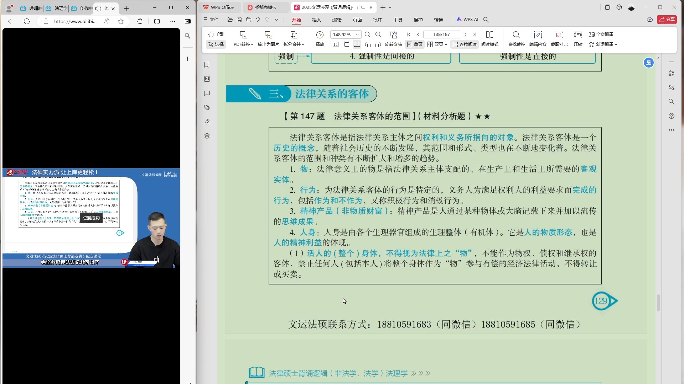Click the 旋转文档 rotate document icon
684x384 pixels.
coord(393,35)
